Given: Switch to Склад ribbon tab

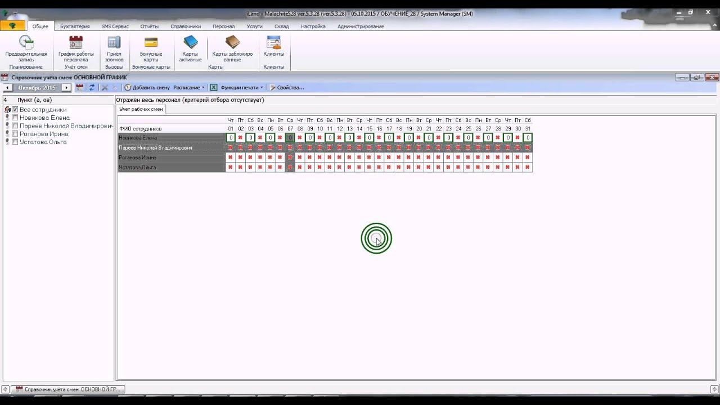Looking at the screenshot, I should click(281, 26).
